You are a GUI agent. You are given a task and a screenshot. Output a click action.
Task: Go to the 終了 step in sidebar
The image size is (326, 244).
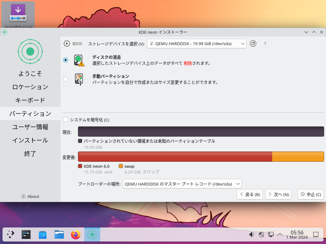pyautogui.click(x=30, y=153)
